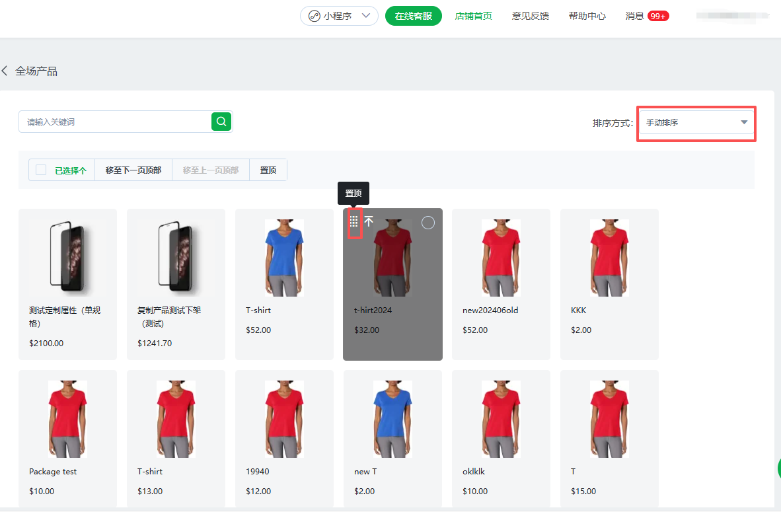Screen dimensions: 781x514
Task: Click the 置顶 button in the batch toolbar
Action: 268,170
